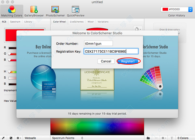Screen dimensions: 195x140
Task: Open the gear menu beside the T icon
Action: [x=164, y=138]
